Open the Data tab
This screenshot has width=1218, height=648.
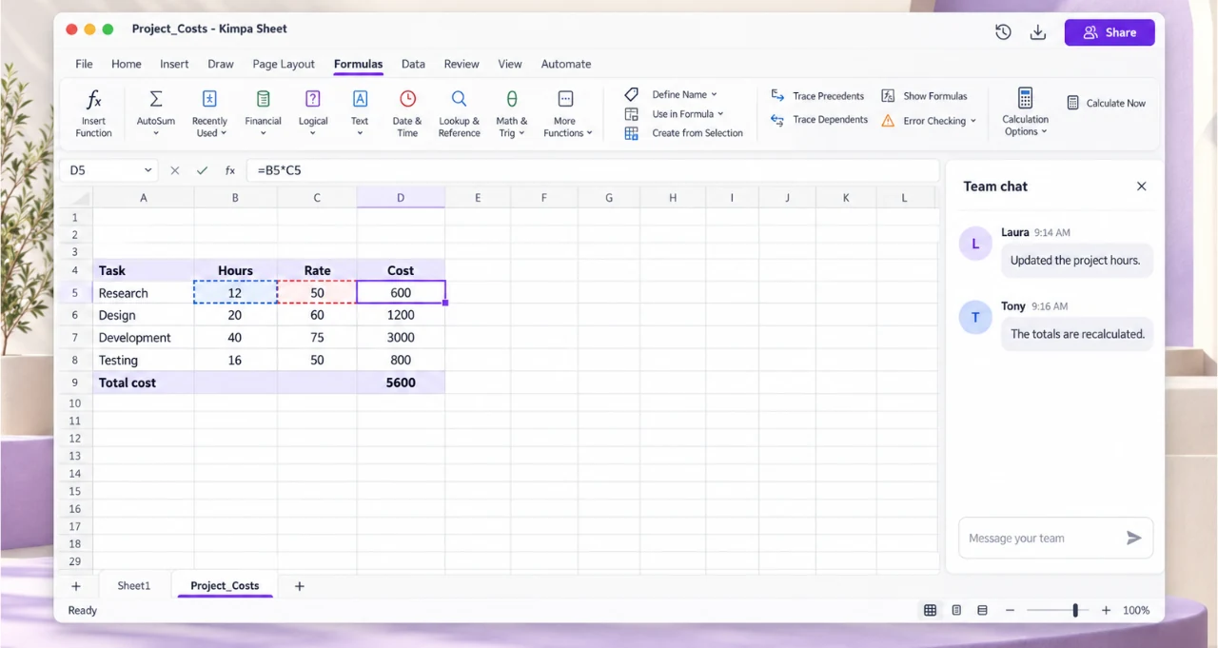coord(413,64)
